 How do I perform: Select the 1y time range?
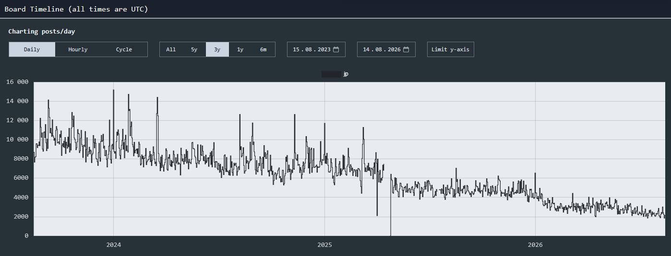[240, 49]
